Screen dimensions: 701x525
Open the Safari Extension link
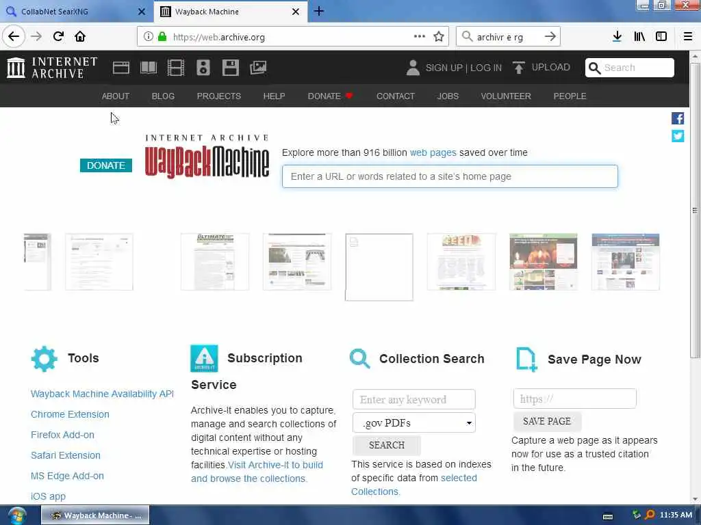[66, 455]
